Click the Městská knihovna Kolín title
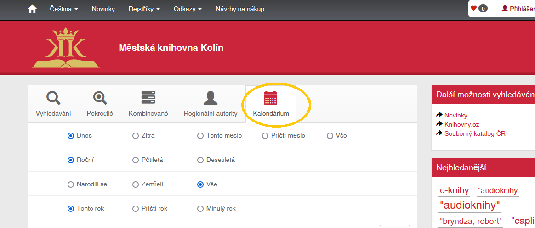This screenshot has width=535, height=228. pyautogui.click(x=171, y=48)
